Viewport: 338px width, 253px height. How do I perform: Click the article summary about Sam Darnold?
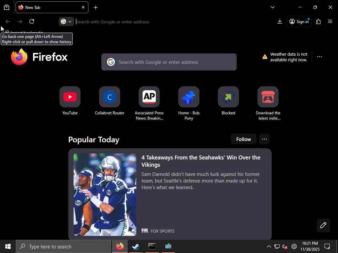click(x=200, y=181)
